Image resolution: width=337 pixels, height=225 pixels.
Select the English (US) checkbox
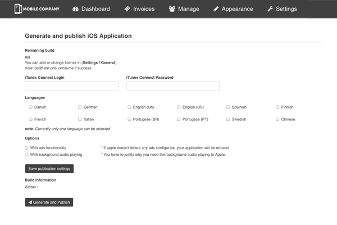tap(179, 107)
